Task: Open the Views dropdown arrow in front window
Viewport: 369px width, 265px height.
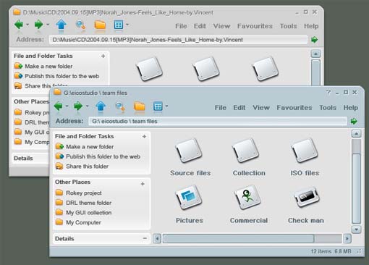Action: [166, 106]
